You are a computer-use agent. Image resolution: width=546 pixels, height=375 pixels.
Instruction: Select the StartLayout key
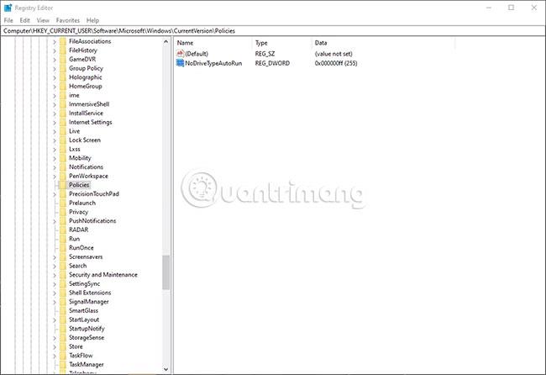click(x=84, y=320)
